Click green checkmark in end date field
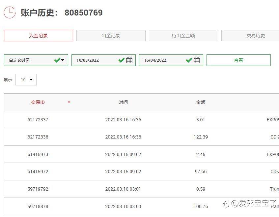The image size is (279, 217). click(x=189, y=60)
